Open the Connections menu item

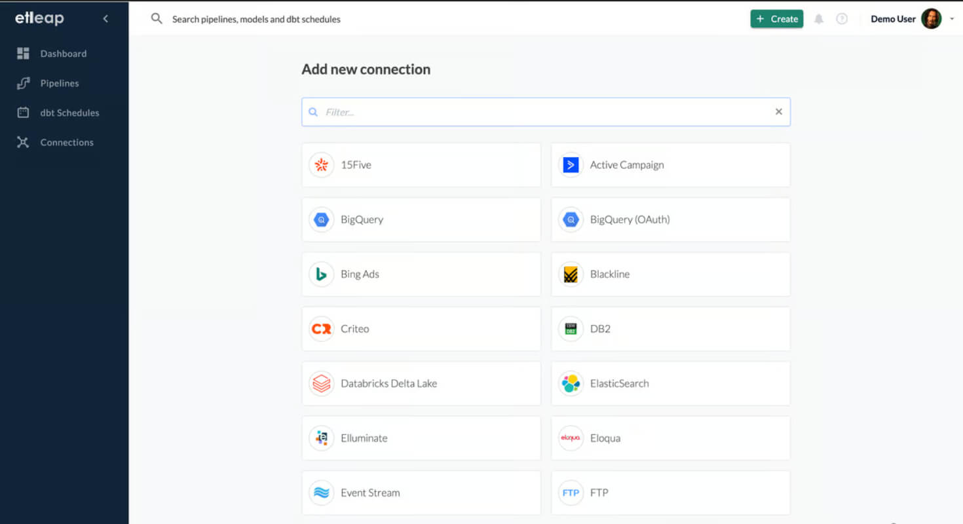(67, 142)
